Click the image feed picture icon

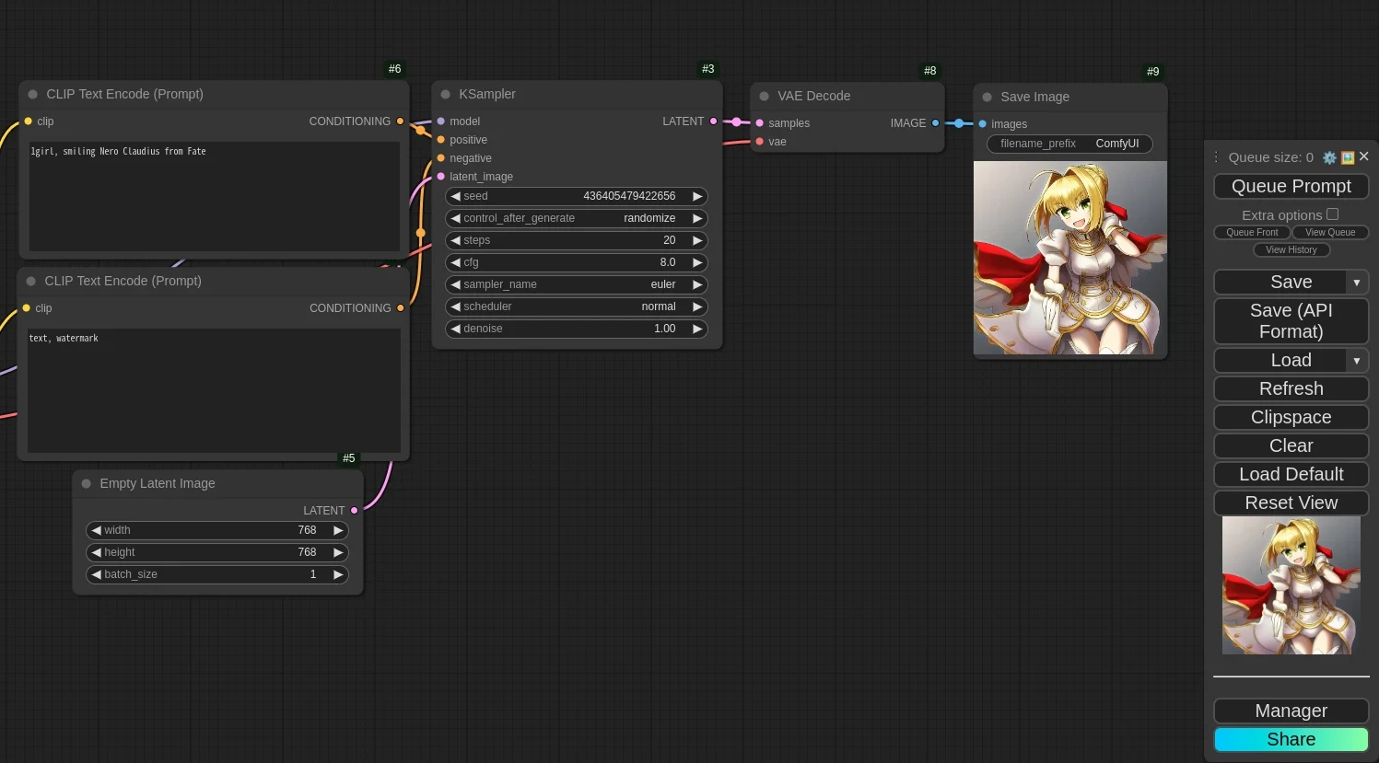pyautogui.click(x=1348, y=157)
